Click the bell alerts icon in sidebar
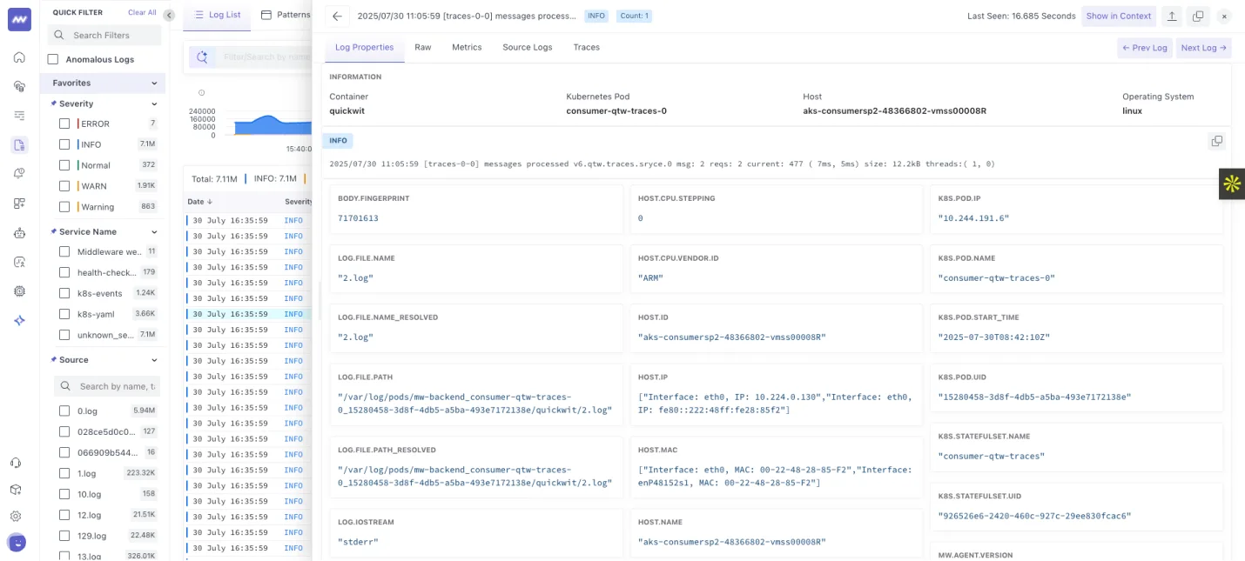This screenshot has height=561, width=1245. [x=19, y=174]
